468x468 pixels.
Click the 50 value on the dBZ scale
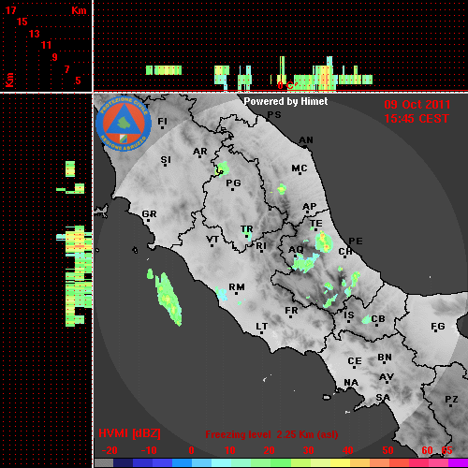click(388, 450)
